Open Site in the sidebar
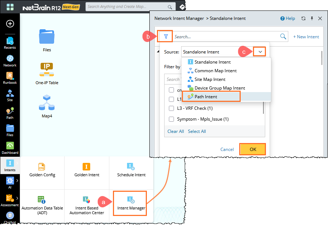The width and height of the screenshot is (328, 225). pos(10,96)
